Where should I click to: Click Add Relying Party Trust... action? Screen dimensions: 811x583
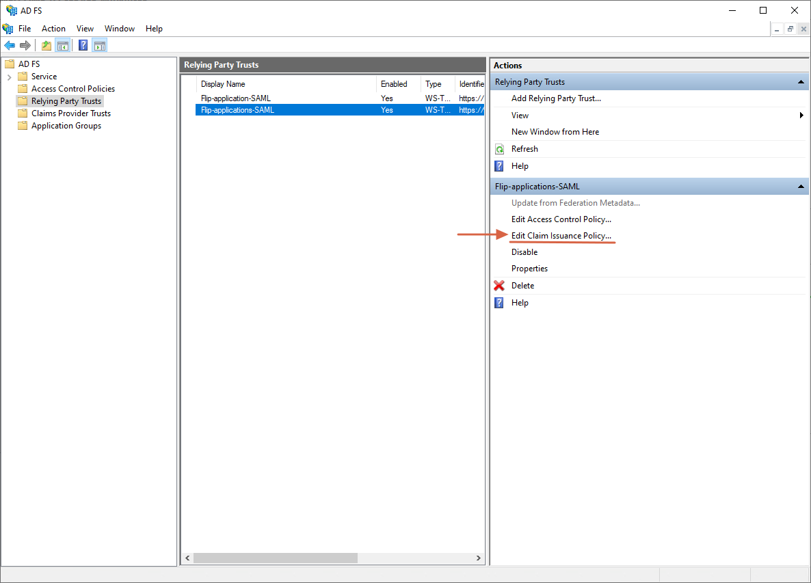click(x=556, y=98)
